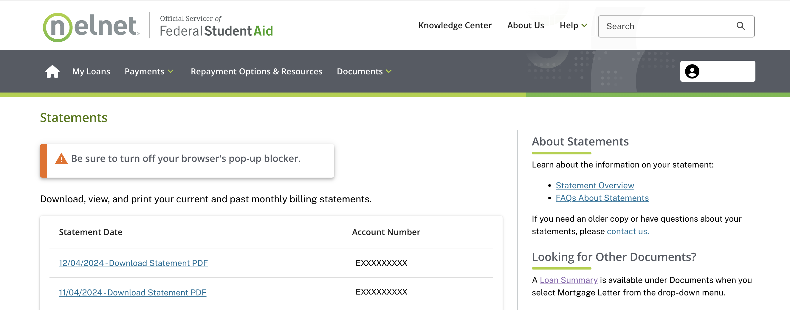Click the search magnifying glass icon
This screenshot has height=310, width=790.
coord(741,26)
